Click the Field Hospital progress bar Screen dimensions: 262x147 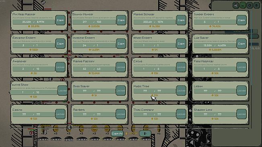coord(215,69)
